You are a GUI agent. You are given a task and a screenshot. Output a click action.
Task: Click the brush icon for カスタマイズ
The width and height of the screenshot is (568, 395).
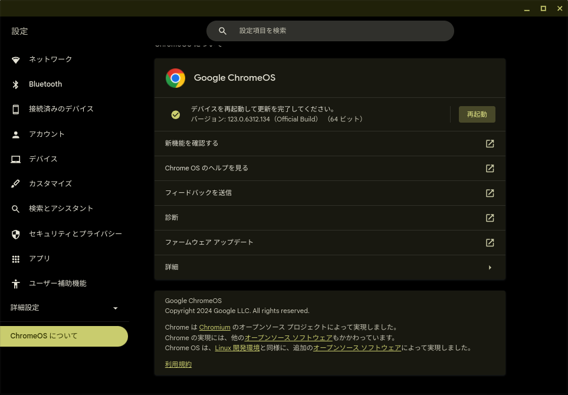coord(15,184)
